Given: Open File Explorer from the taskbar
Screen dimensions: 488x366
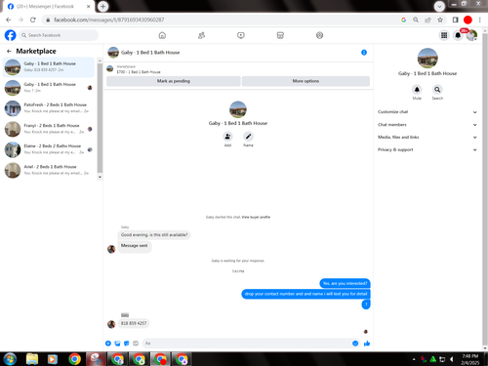Looking at the screenshot, I should point(32,359).
